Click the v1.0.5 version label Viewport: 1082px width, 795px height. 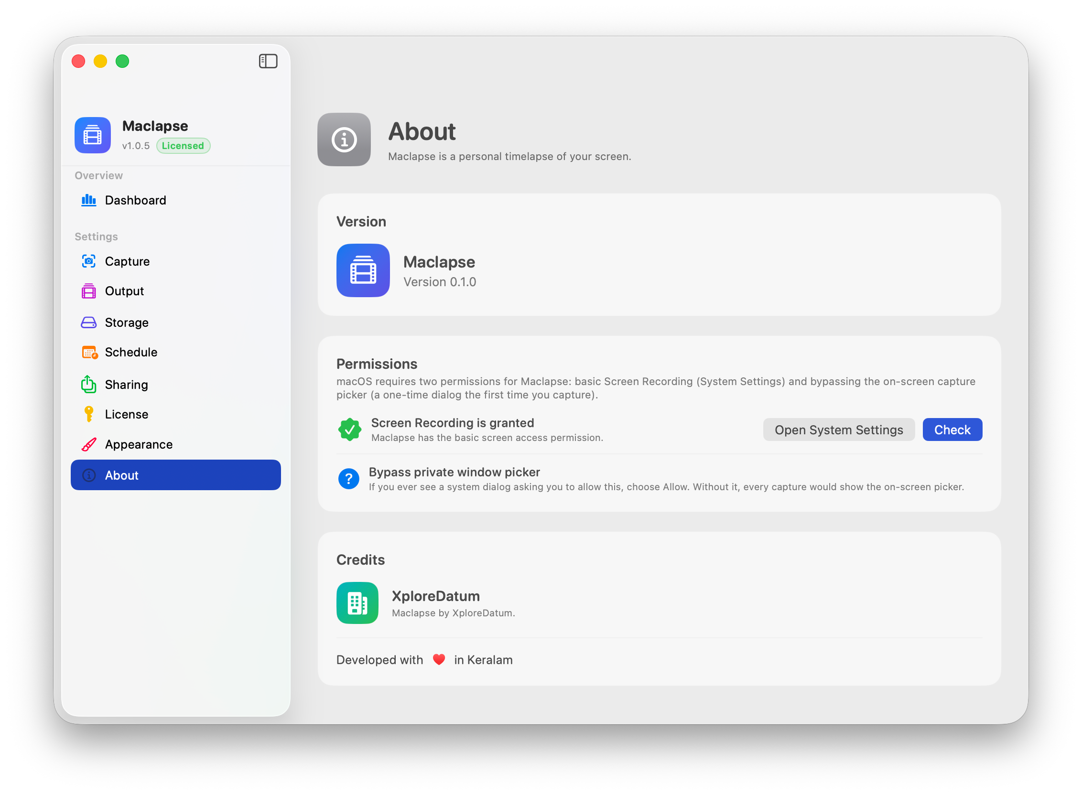coord(136,145)
